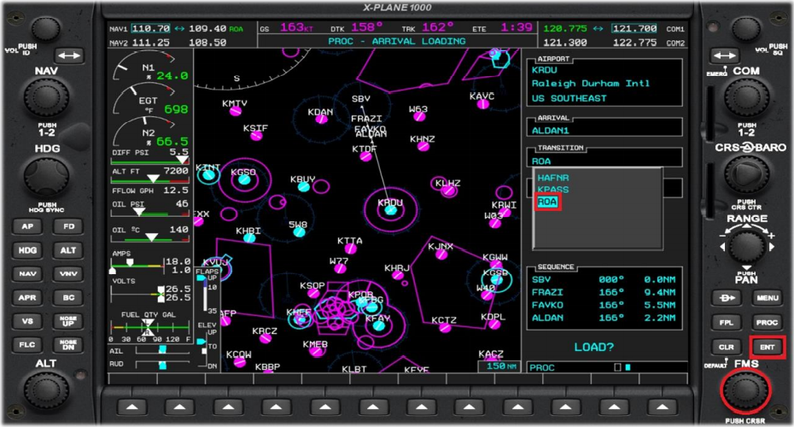Select KPASS transition in list
This screenshot has width=794, height=427.
tap(553, 190)
